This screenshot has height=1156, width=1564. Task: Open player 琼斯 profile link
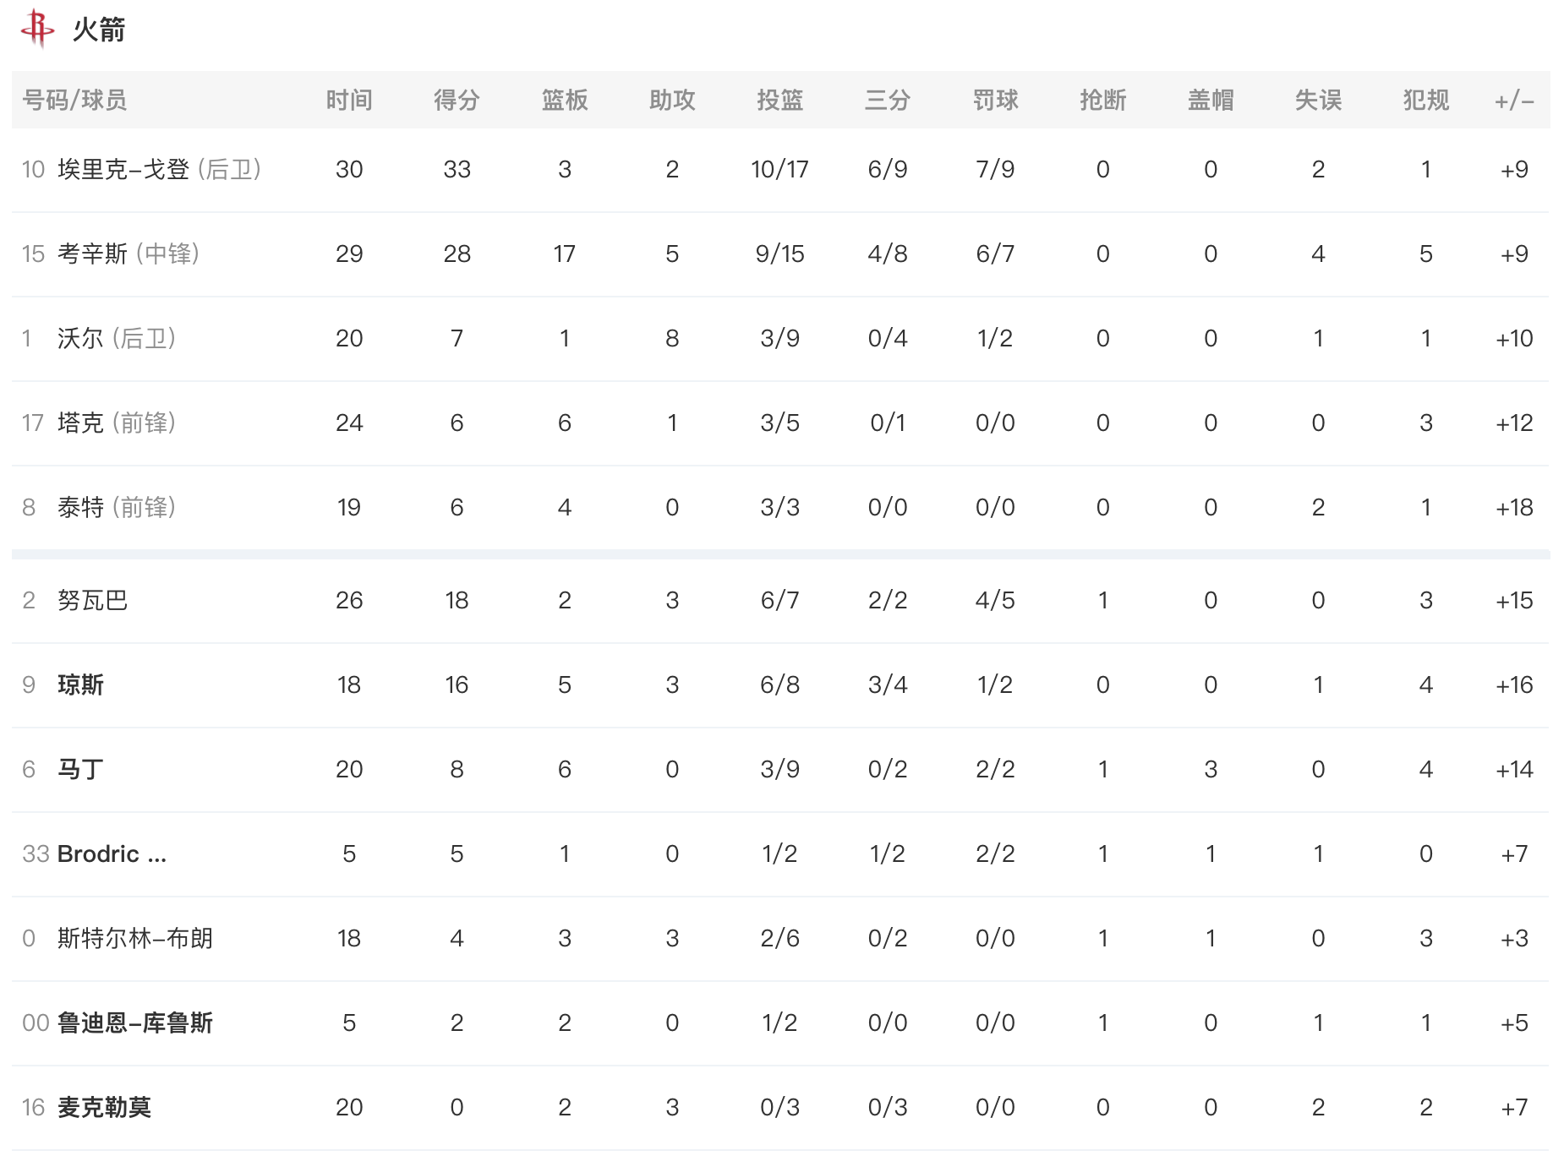click(80, 685)
